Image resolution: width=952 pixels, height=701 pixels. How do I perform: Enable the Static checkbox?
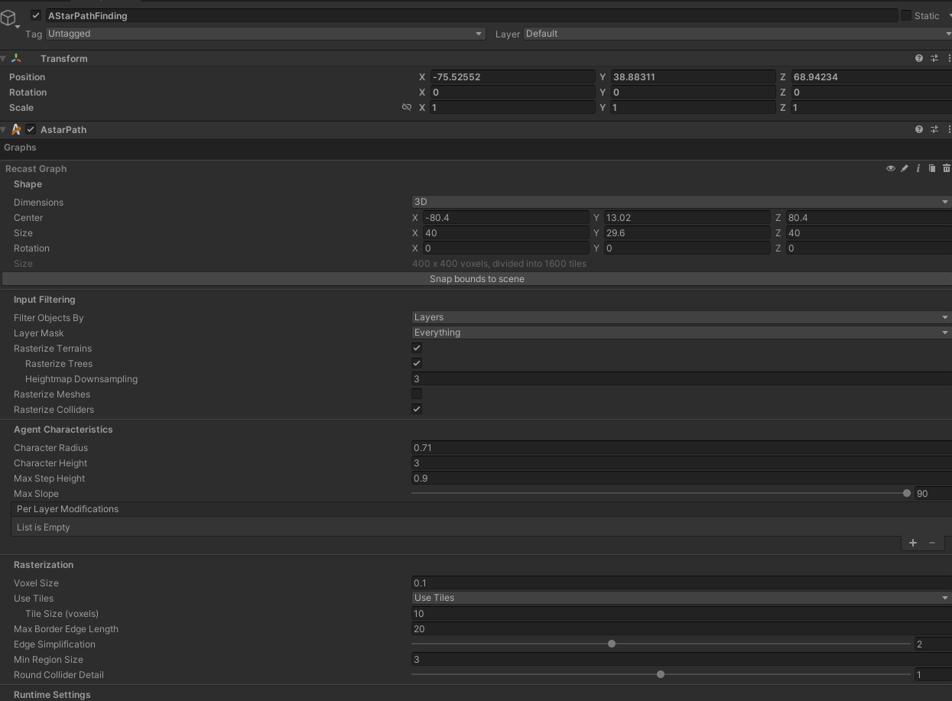click(906, 15)
